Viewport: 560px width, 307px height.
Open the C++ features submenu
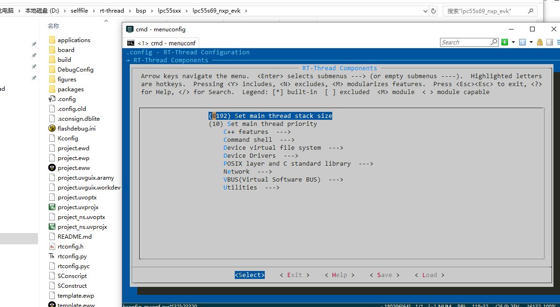257,132
